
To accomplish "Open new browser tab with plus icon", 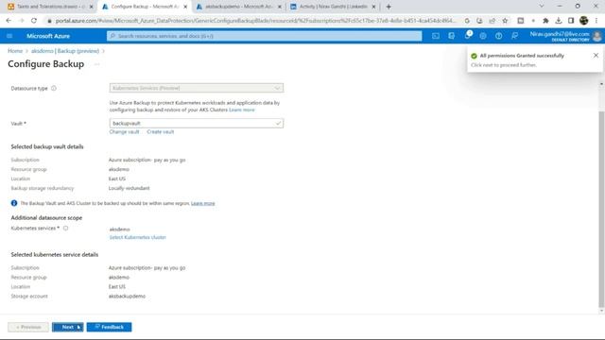I will coord(389,7).
